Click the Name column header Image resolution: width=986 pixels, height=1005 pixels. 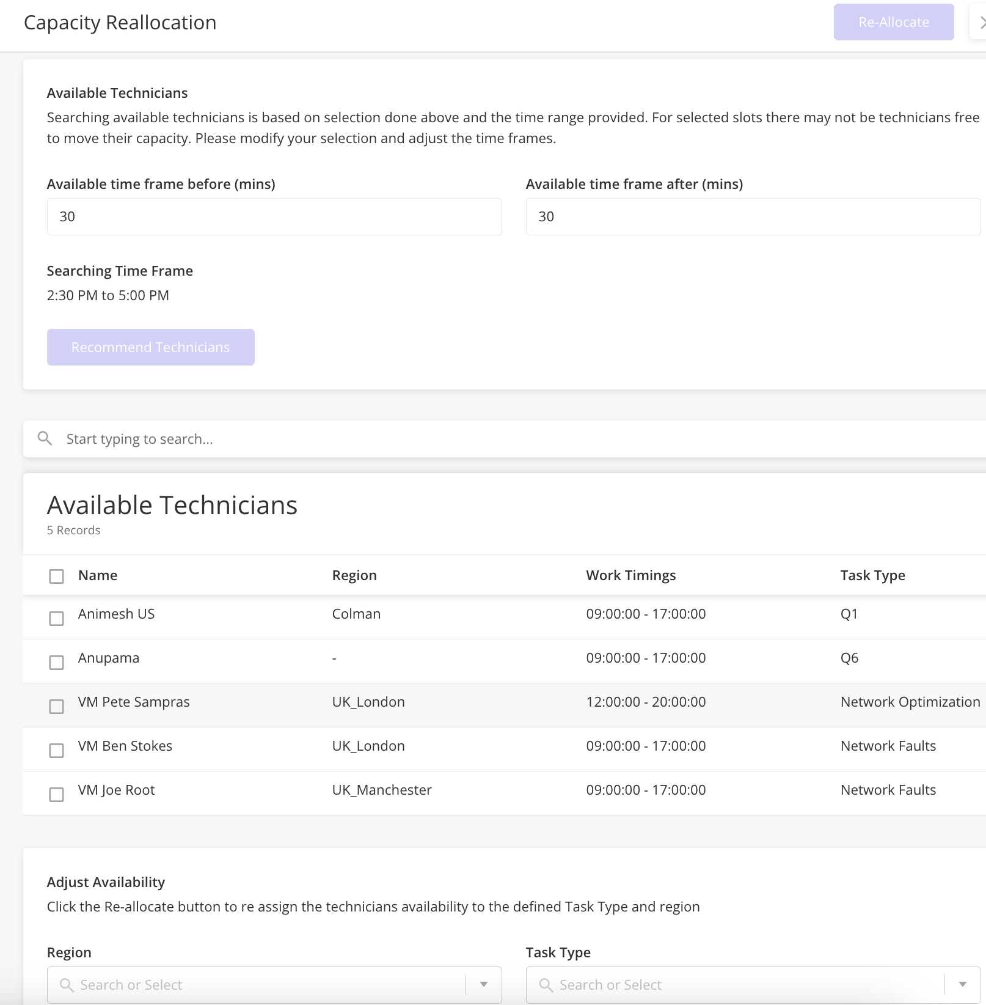98,575
